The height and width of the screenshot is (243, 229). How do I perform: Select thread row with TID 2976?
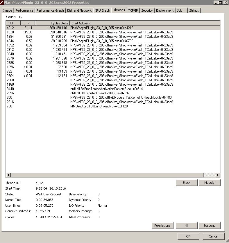click(113, 58)
